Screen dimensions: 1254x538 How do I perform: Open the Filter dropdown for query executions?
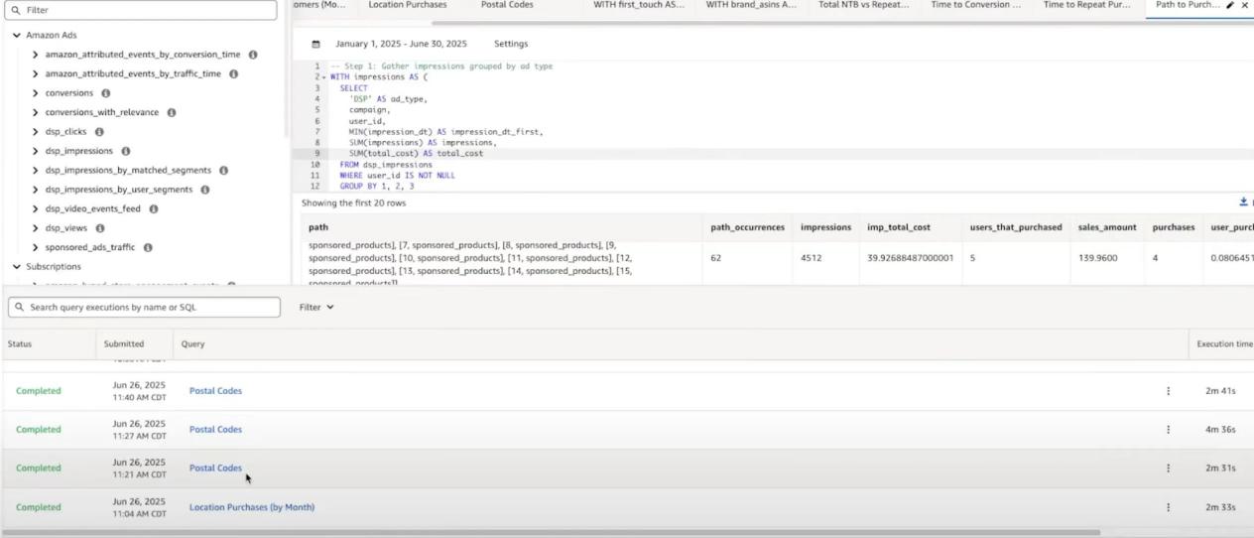(316, 308)
